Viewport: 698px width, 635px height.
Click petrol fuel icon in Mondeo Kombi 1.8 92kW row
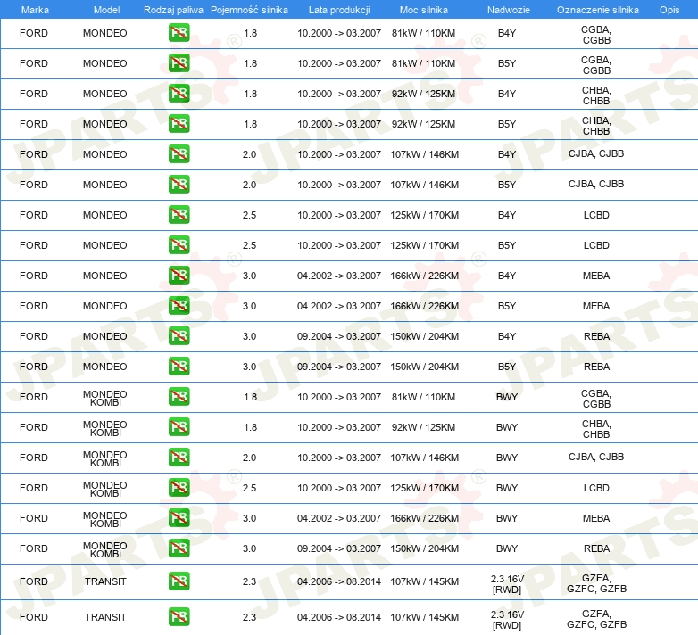pos(179,427)
